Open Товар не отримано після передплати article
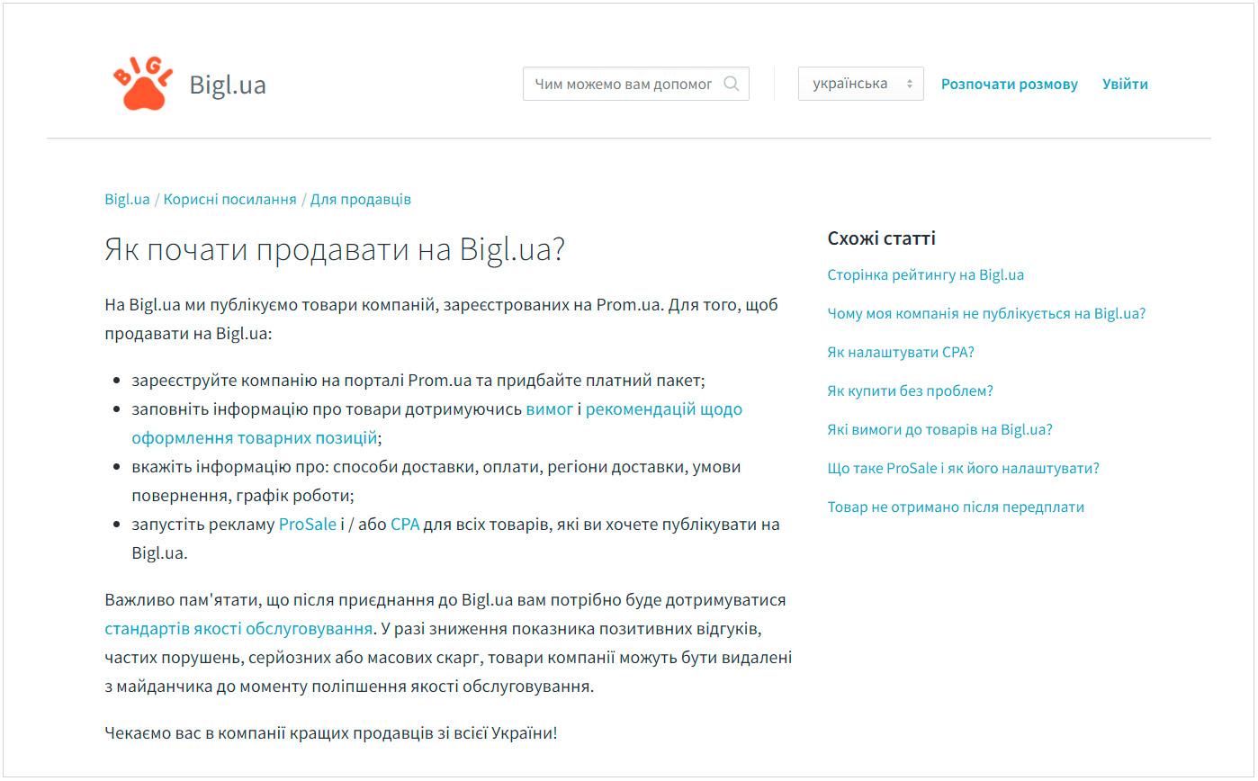Screen dimensions: 1258x781 956,507
